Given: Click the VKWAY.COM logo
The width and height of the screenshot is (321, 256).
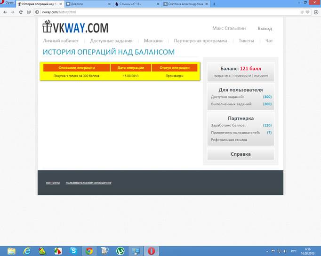Looking at the screenshot, I should (75, 27).
